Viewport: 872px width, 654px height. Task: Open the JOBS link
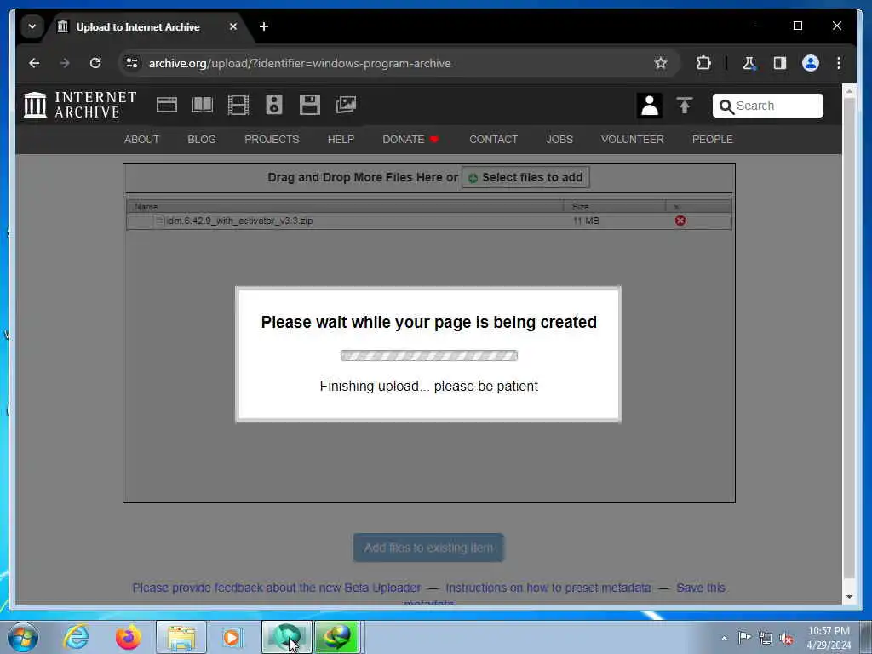click(x=559, y=139)
